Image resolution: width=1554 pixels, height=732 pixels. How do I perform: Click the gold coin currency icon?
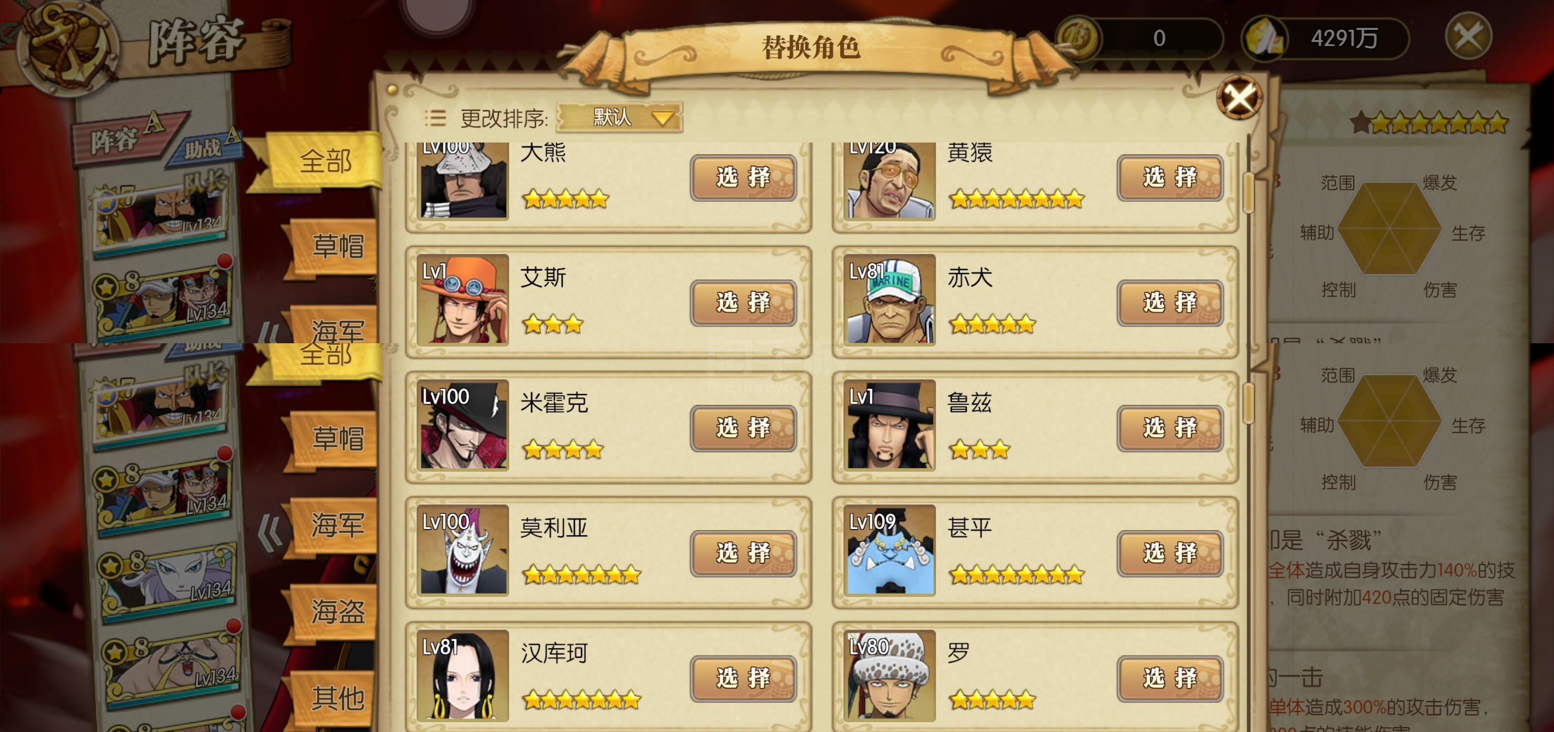click(1078, 37)
